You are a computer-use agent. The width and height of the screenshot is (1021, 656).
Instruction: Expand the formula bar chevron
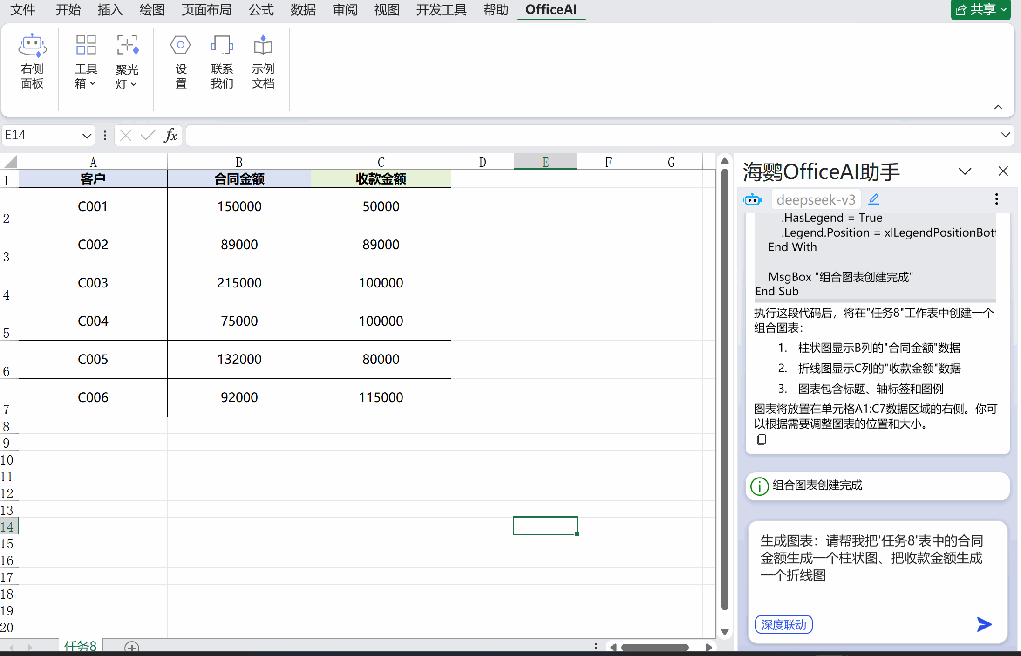(1005, 135)
